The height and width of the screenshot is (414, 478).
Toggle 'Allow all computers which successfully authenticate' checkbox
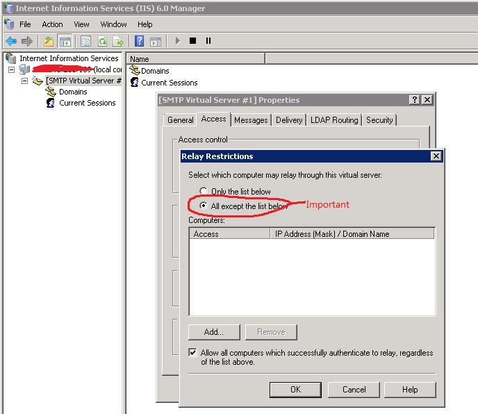[192, 353]
